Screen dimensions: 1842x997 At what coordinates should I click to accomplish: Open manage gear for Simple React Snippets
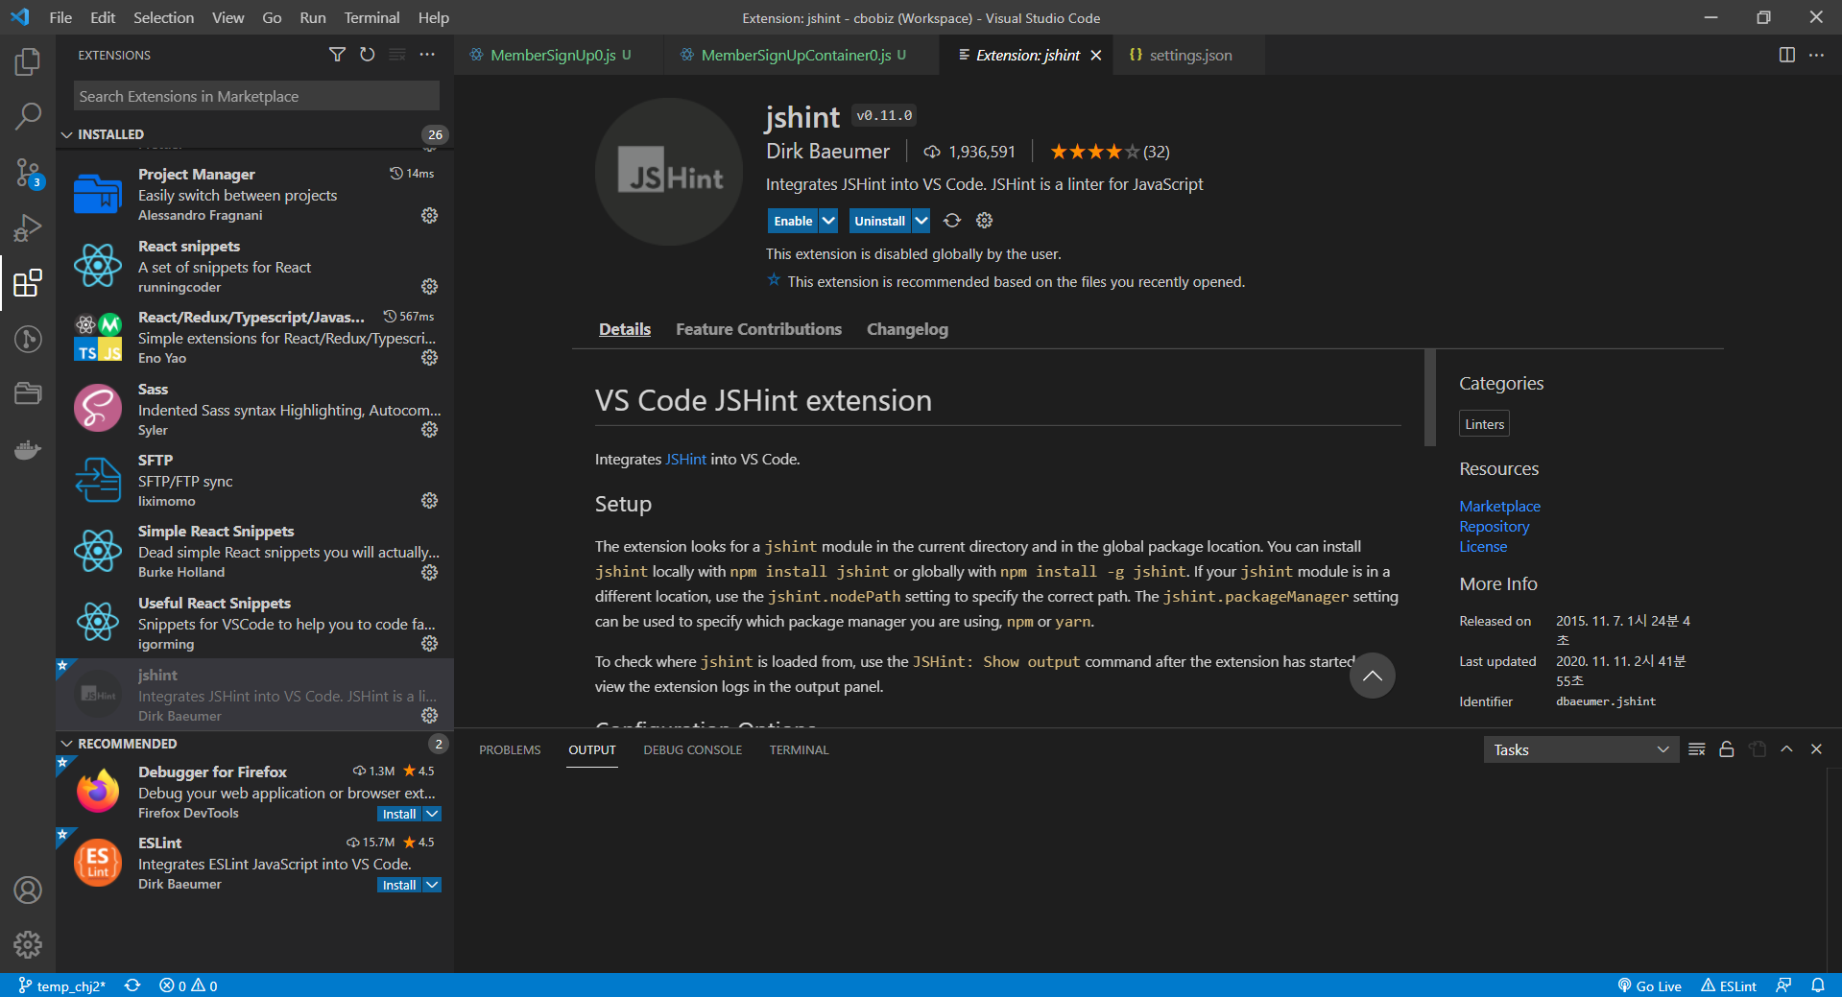coord(429,573)
